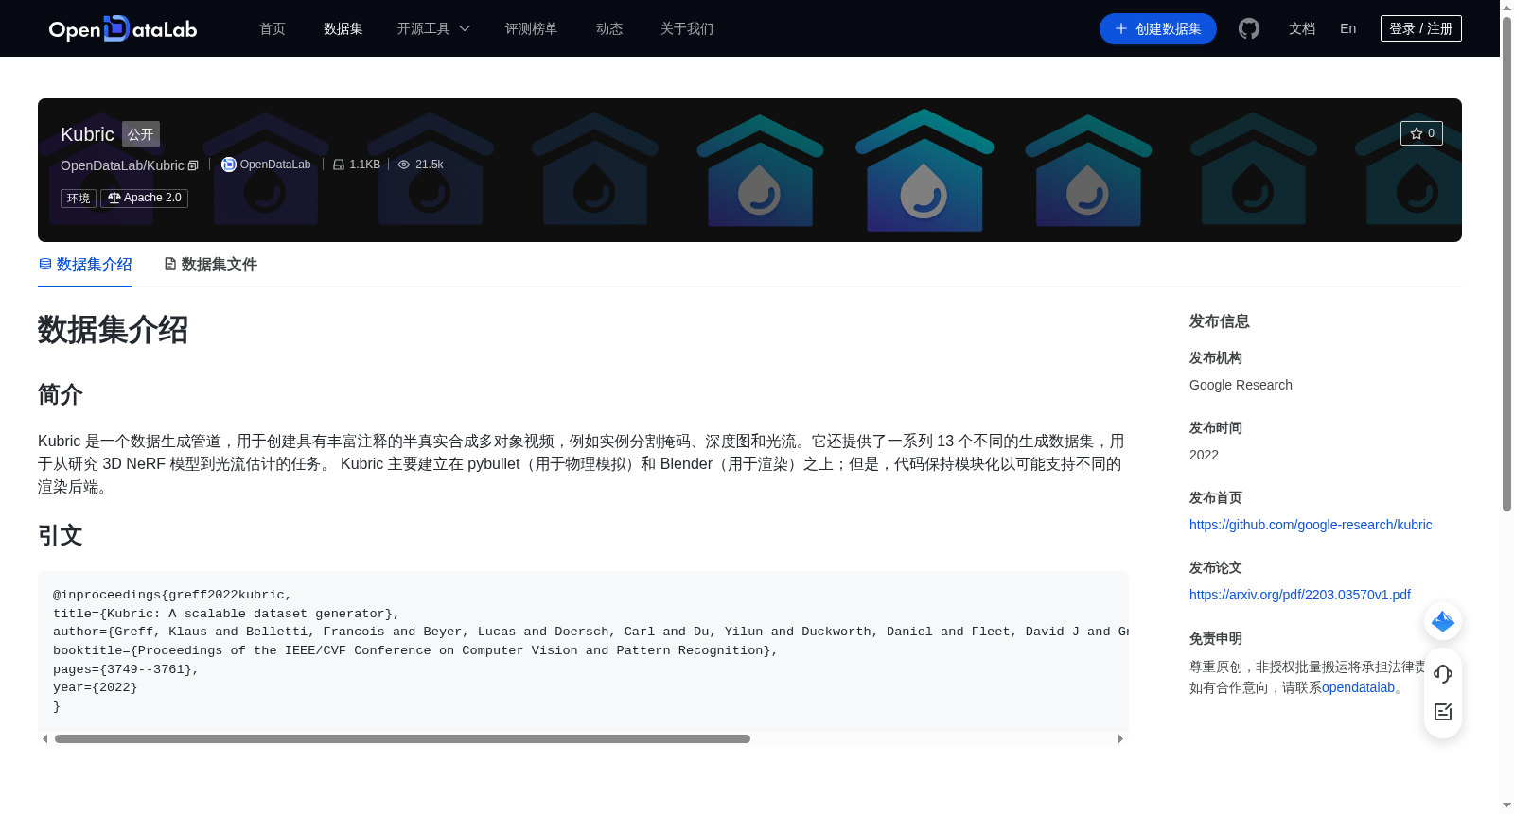
Task: Expand the 开源工具 dropdown menu
Action: click(x=433, y=28)
